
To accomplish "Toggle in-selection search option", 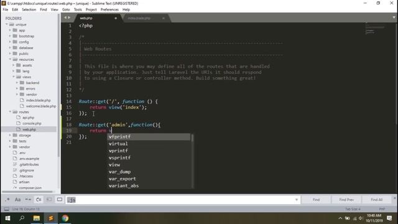I will [x=49, y=200].
